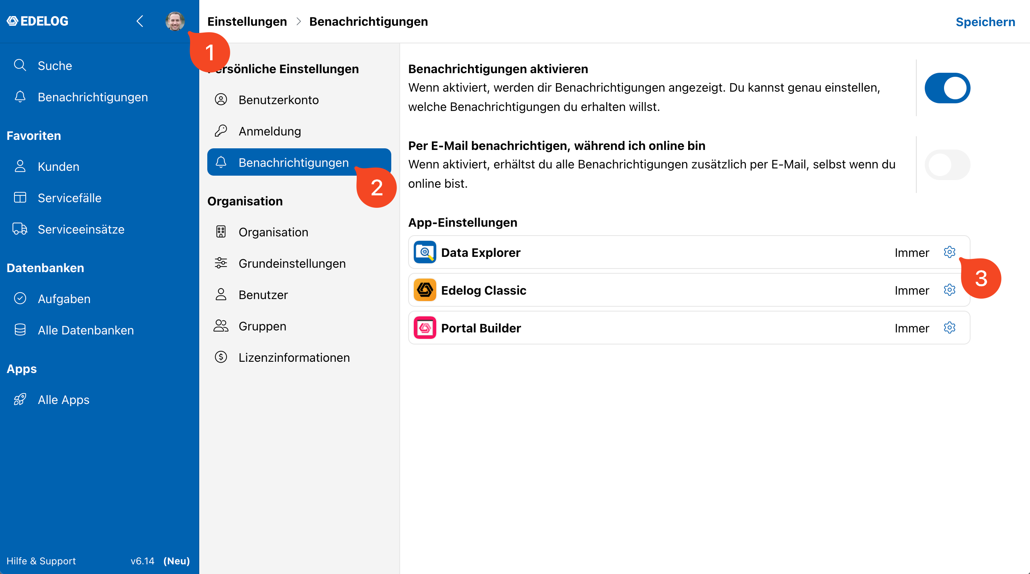Open Data Explorer notification settings gear
The width and height of the screenshot is (1030, 574).
coord(950,252)
